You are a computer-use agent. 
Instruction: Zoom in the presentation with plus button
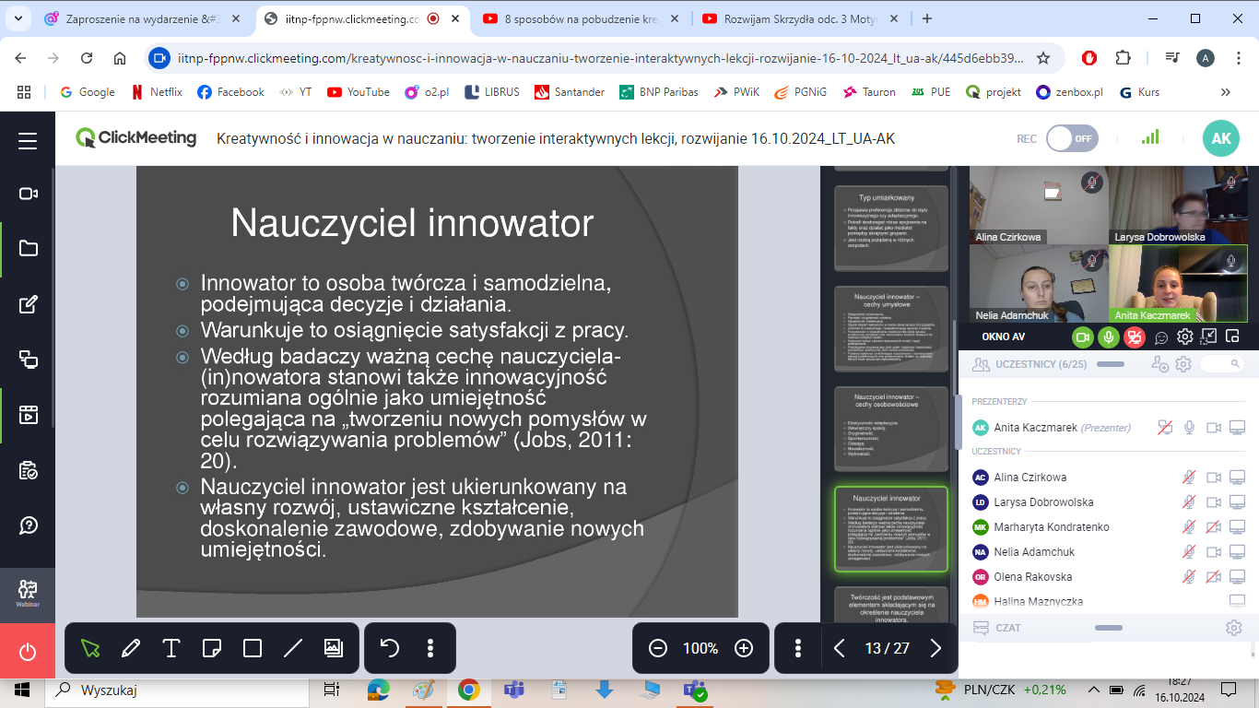(x=744, y=648)
